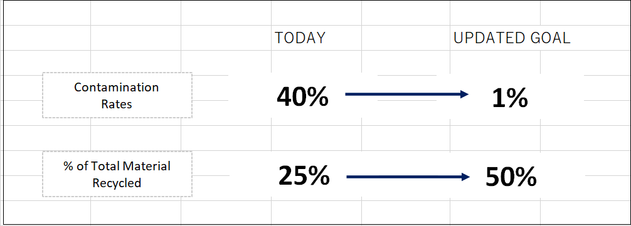Click the arrowhead pointing at 50%
Image resolution: width=631 pixels, height=226 pixels.
[x=466, y=177]
